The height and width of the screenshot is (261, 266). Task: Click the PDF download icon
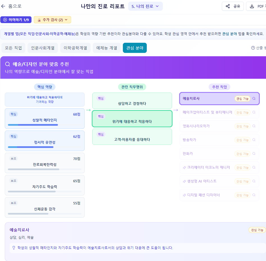coord(252,6)
